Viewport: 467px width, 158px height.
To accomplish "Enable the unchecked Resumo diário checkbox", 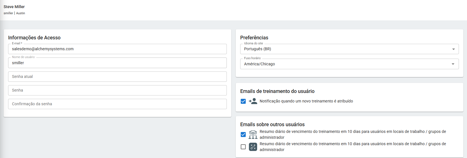I will tap(243, 147).
